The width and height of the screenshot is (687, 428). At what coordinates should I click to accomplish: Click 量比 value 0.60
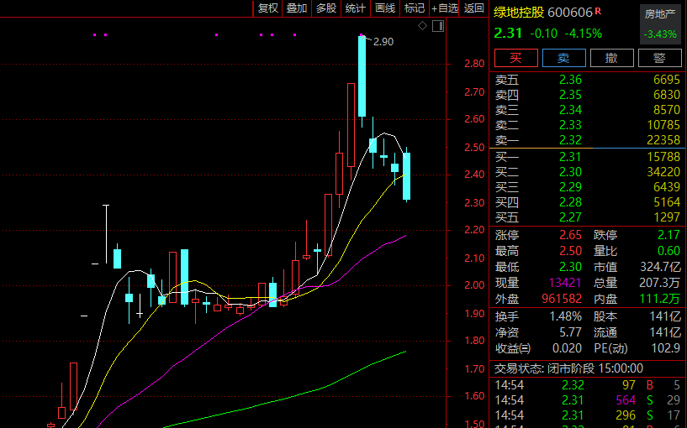669,251
